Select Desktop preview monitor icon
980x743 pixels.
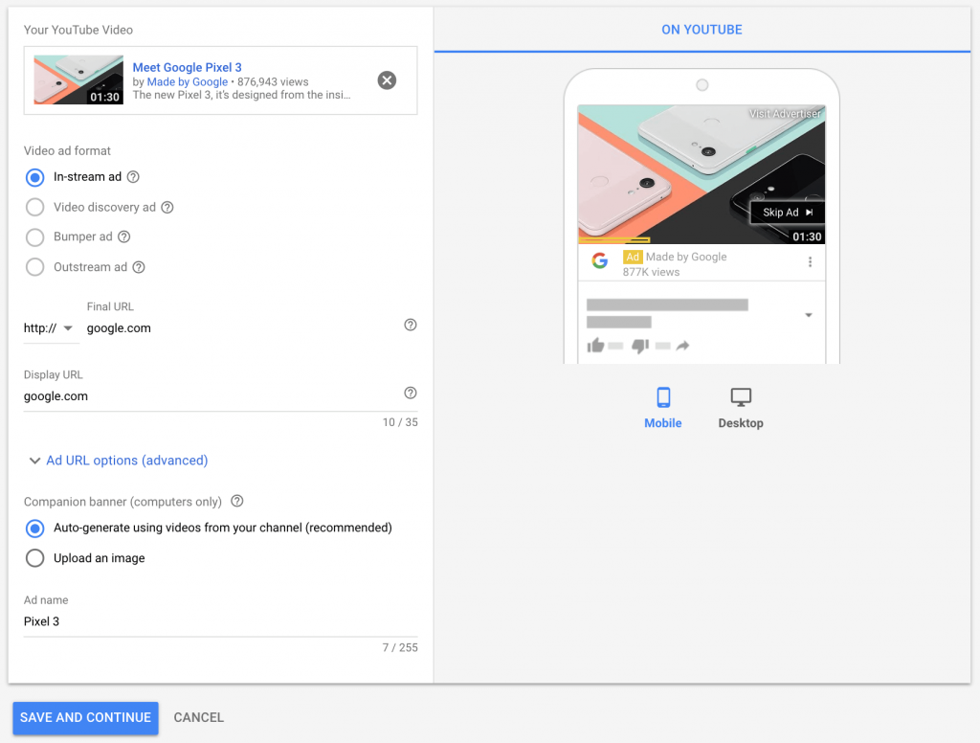pos(741,397)
